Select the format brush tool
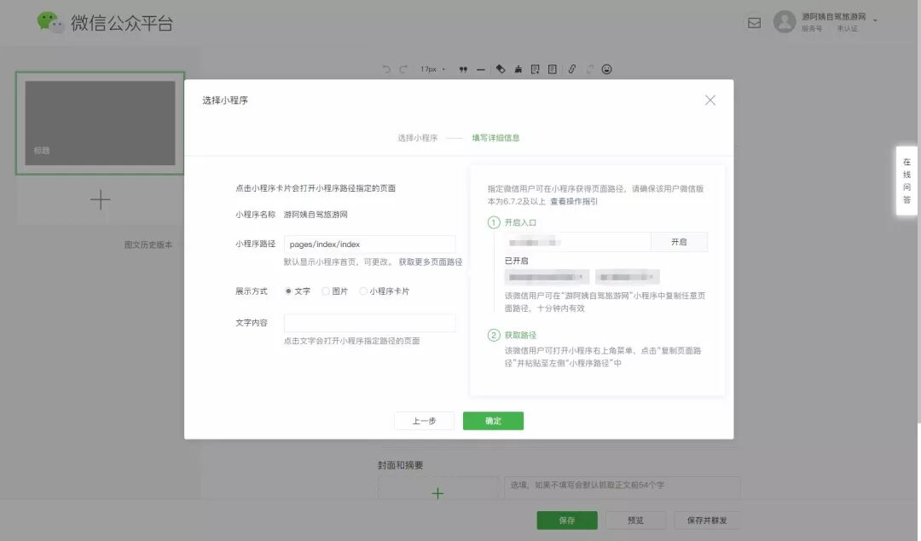Image resolution: width=921 pixels, height=541 pixels. coord(518,69)
